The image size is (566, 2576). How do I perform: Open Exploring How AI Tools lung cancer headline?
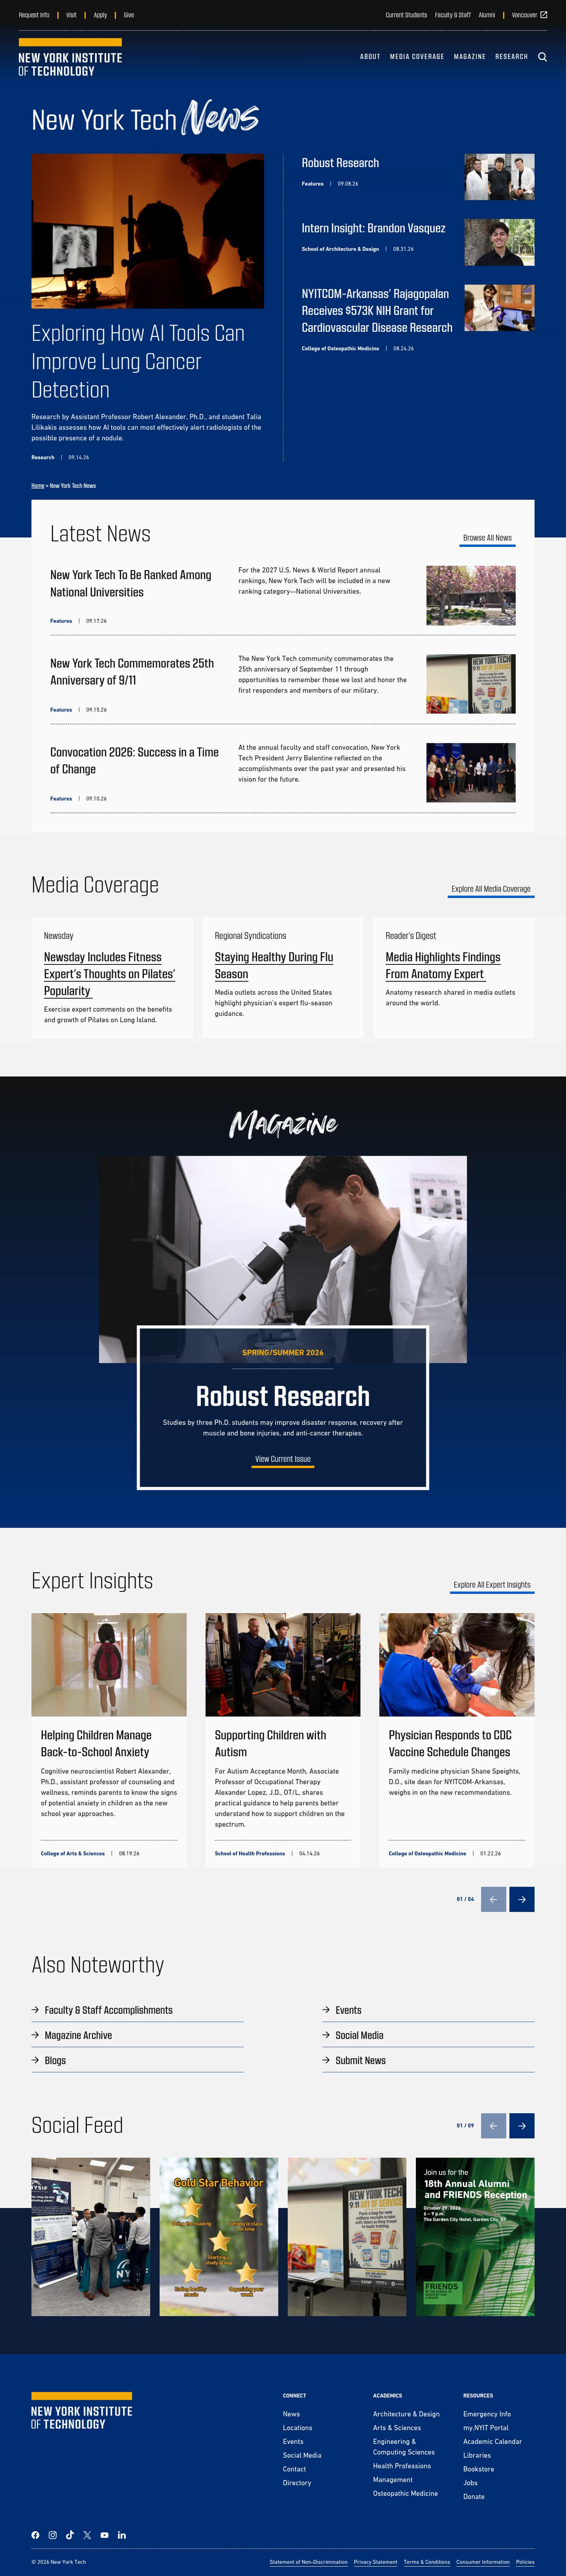click(x=138, y=361)
